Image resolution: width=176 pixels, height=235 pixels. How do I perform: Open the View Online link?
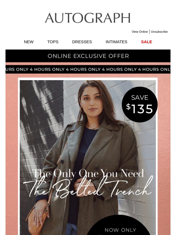point(140,32)
